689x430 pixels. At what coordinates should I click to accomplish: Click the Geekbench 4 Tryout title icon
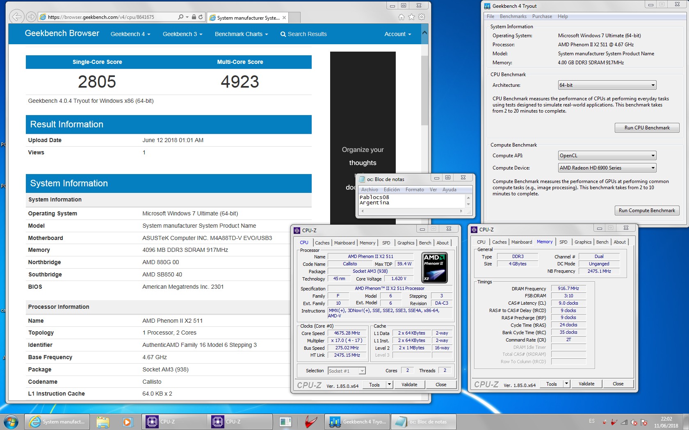click(x=487, y=6)
